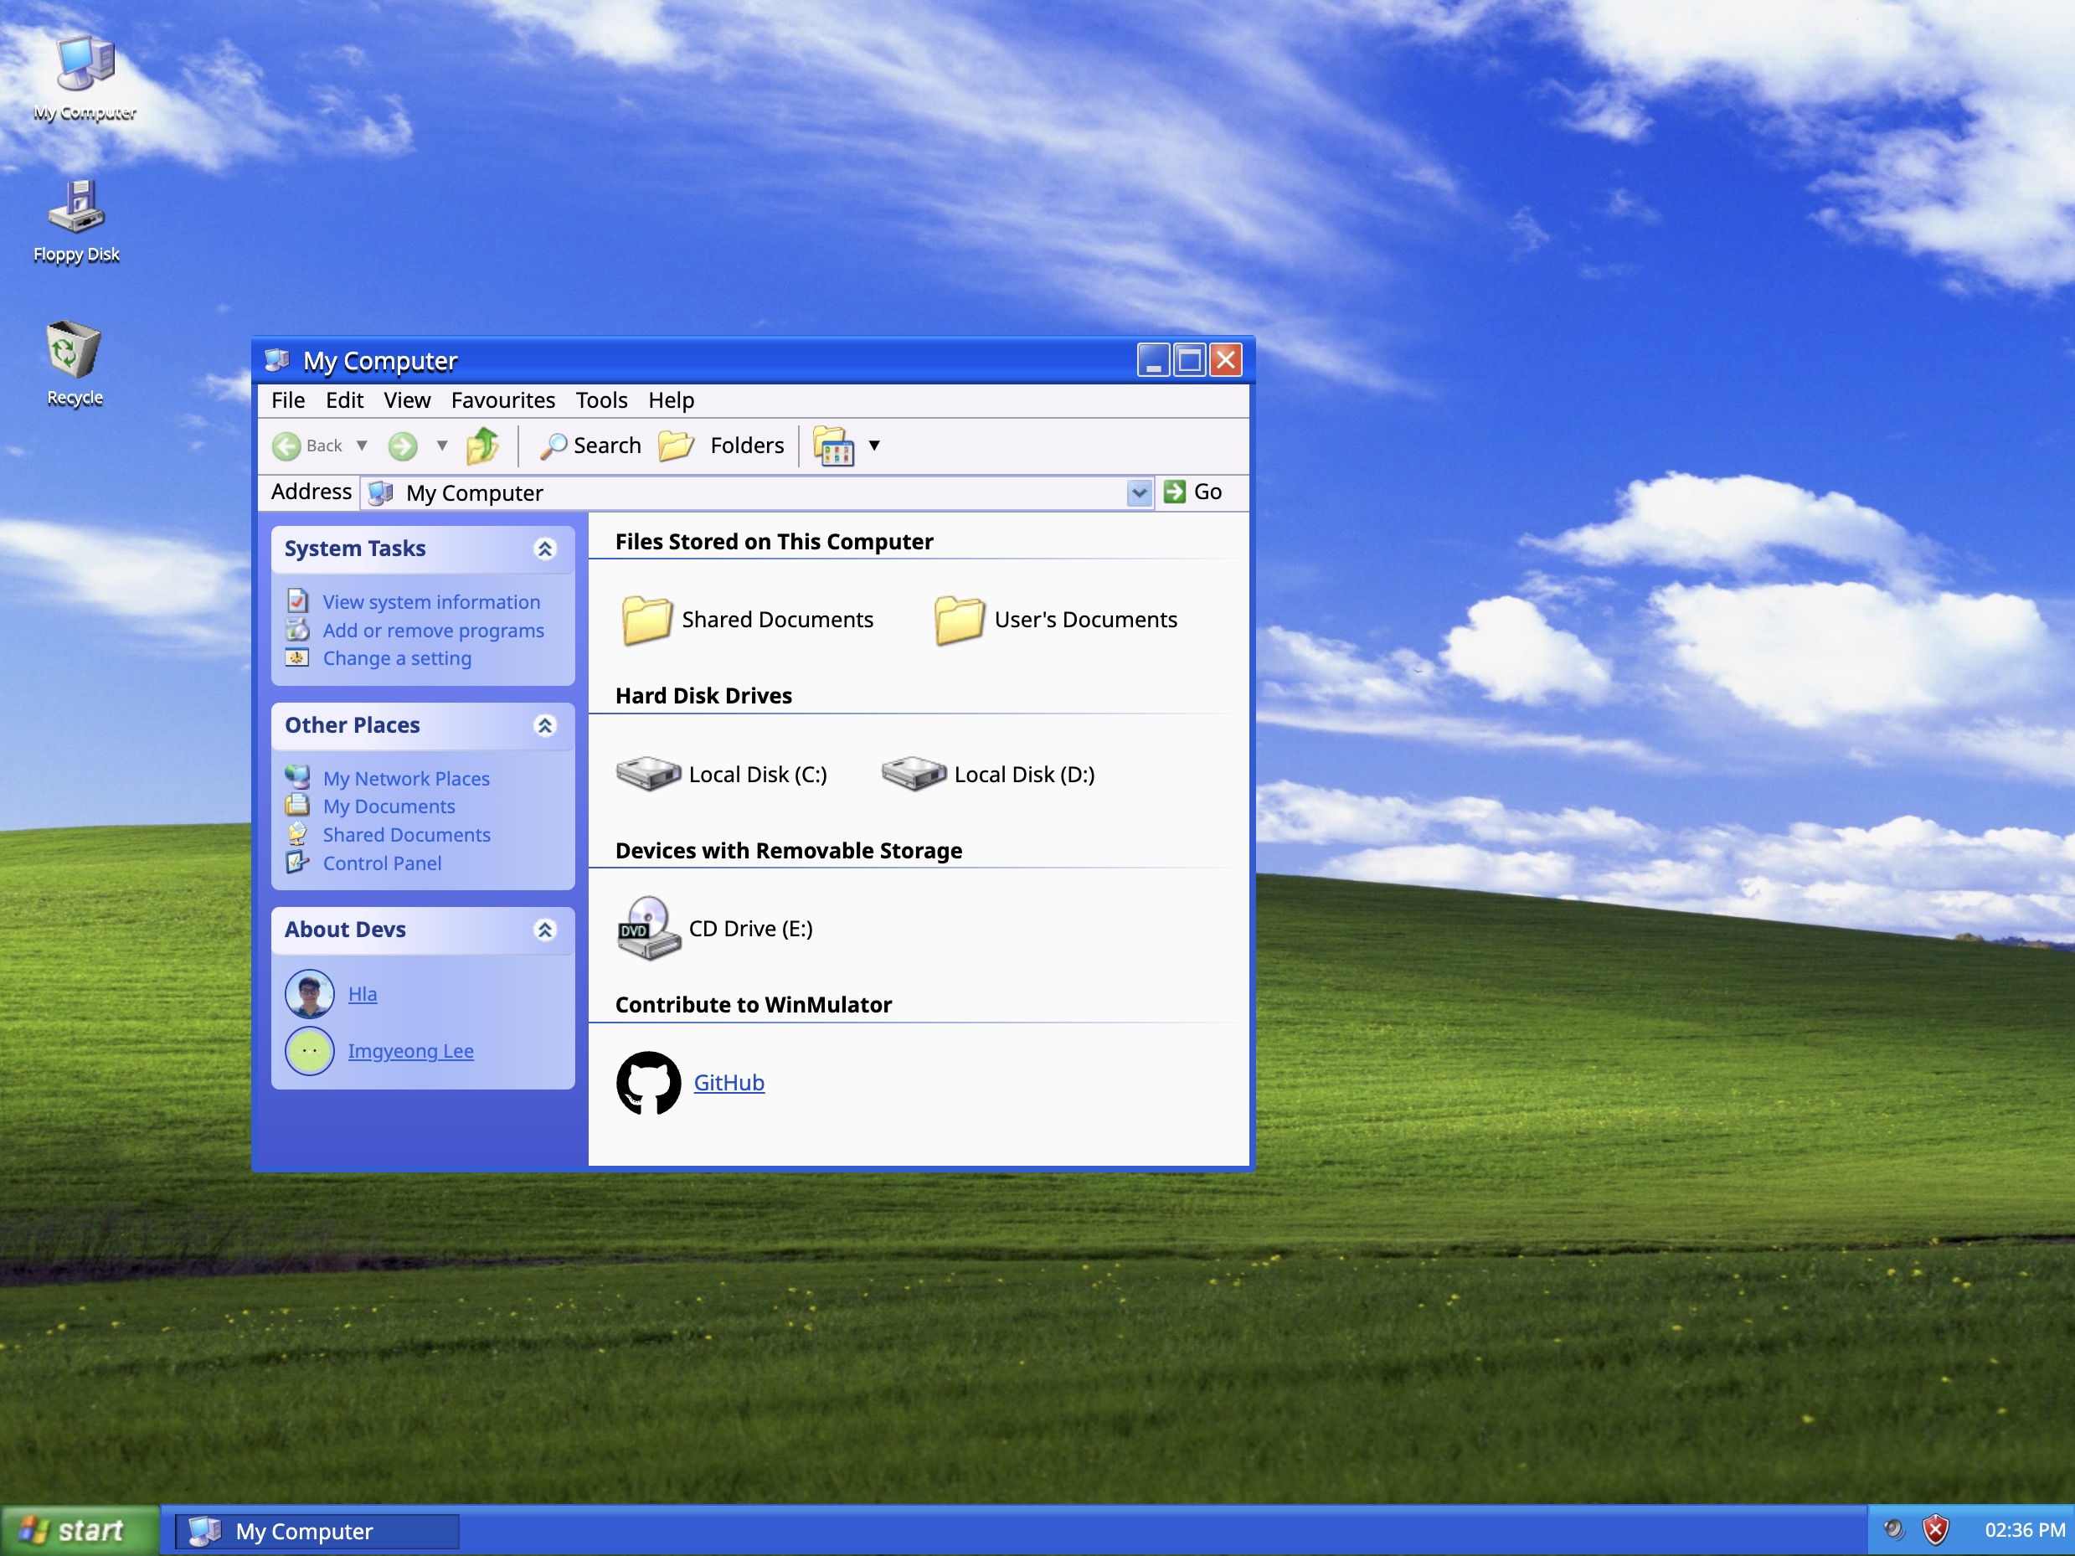This screenshot has height=1556, width=2075.
Task: Open the GitHub link
Action: [729, 1082]
